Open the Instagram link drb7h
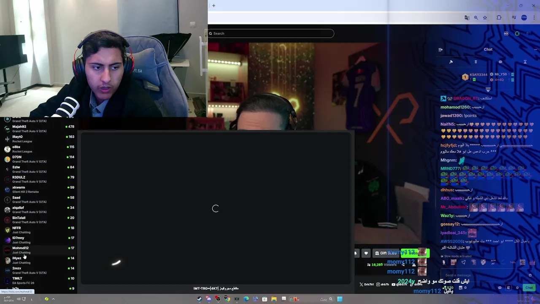This screenshot has width=540, height=304. [x=383, y=284]
